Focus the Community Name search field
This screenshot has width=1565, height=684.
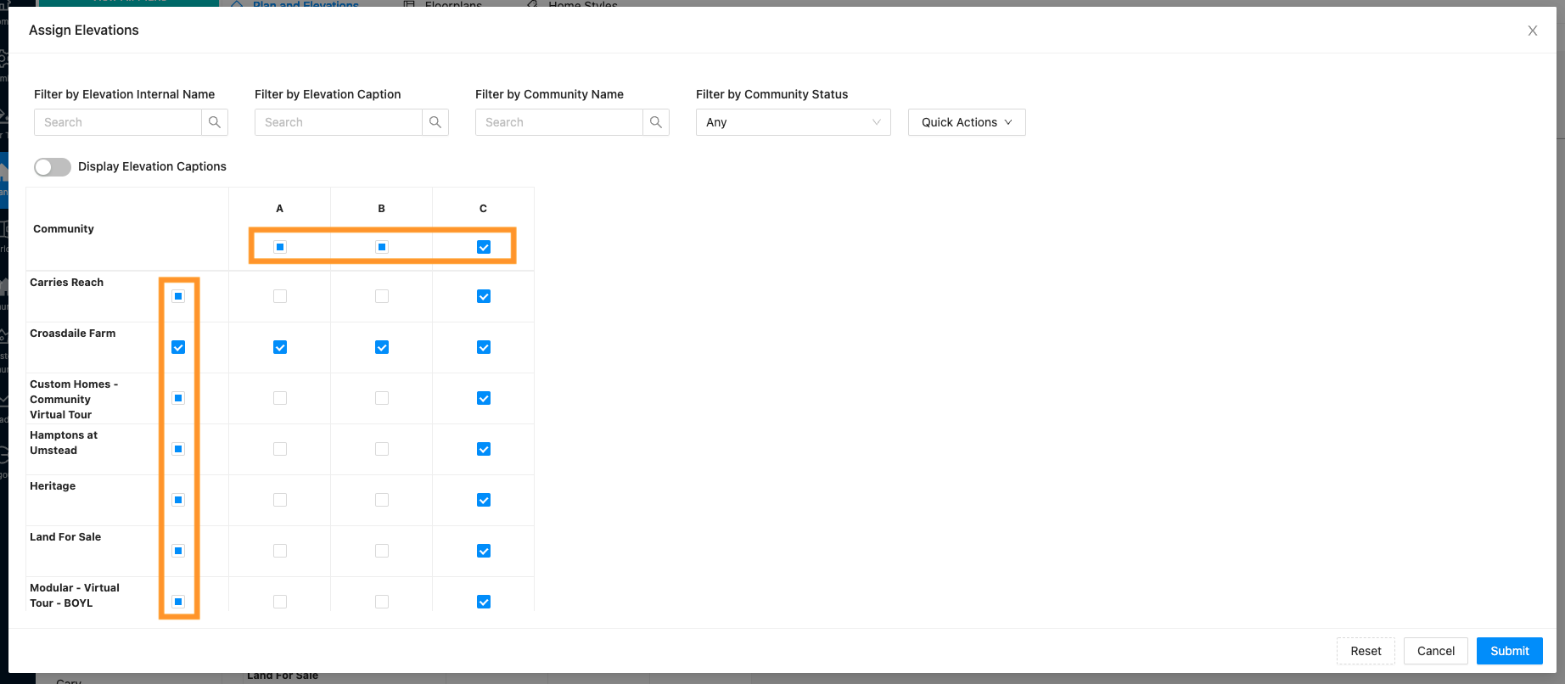[559, 122]
